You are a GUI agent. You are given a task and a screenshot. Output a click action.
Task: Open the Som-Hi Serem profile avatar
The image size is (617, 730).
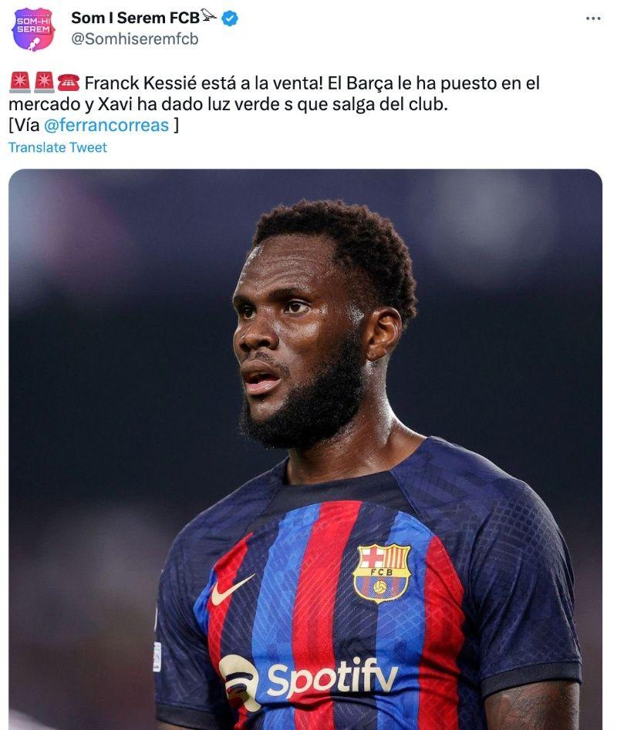pyautogui.click(x=33, y=29)
